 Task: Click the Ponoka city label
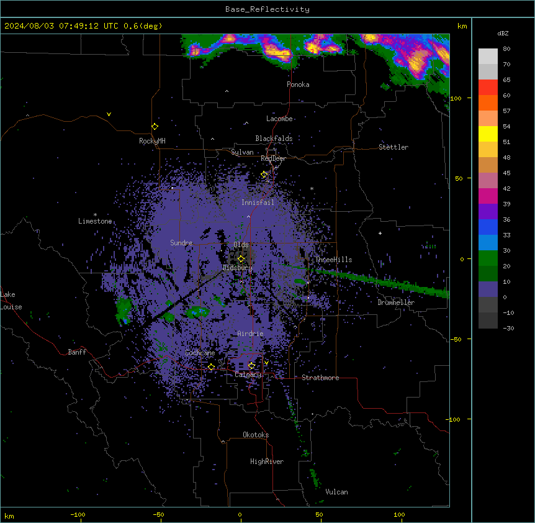298,84
